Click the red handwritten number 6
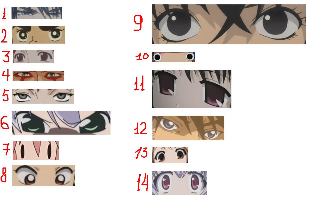This screenshot has height=199, width=312. (5, 123)
